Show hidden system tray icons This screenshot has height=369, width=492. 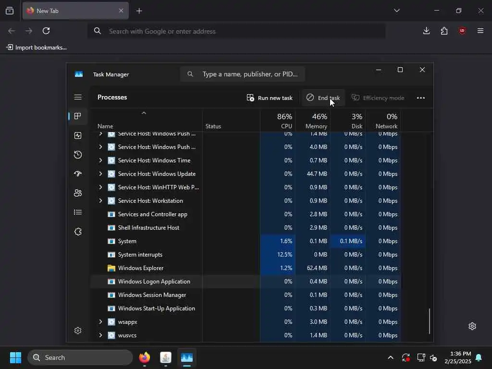tap(391, 357)
